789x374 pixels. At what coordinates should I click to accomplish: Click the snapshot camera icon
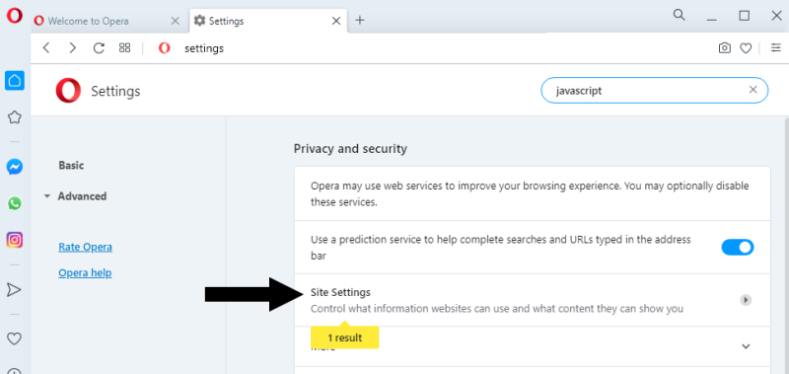click(x=724, y=48)
